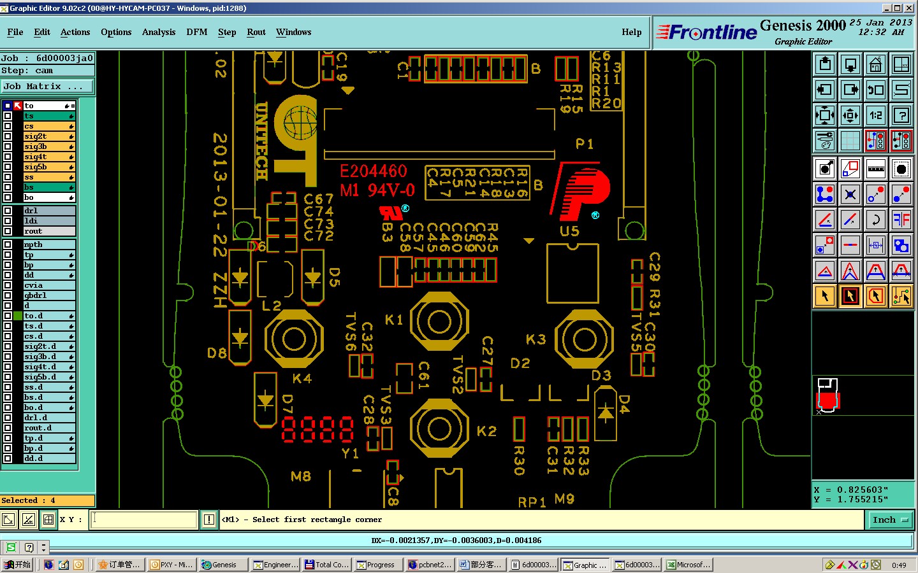Click the X delete point icon

point(850,194)
